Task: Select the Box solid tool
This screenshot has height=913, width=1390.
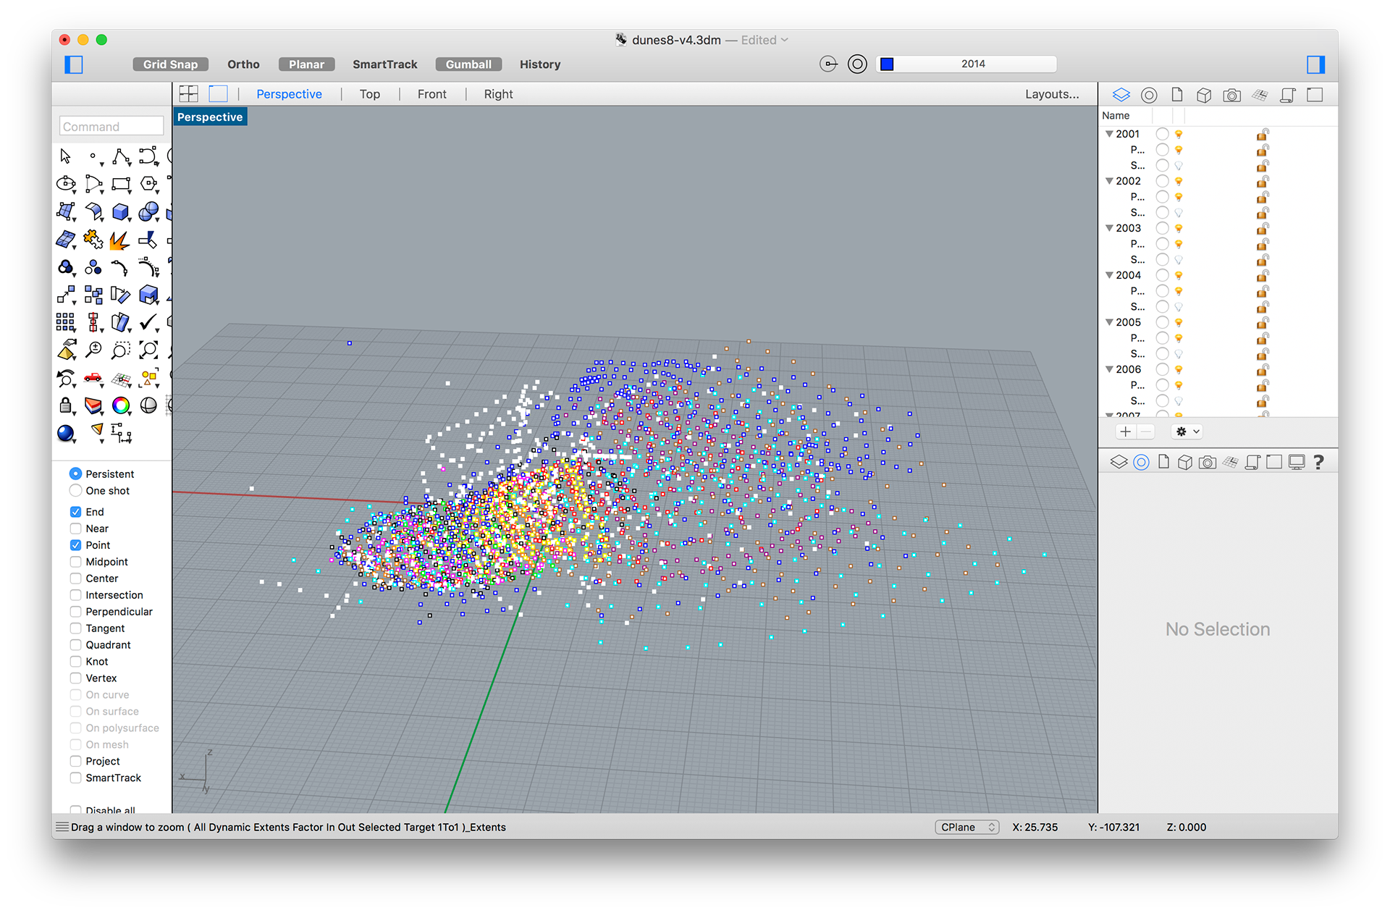Action: (121, 211)
